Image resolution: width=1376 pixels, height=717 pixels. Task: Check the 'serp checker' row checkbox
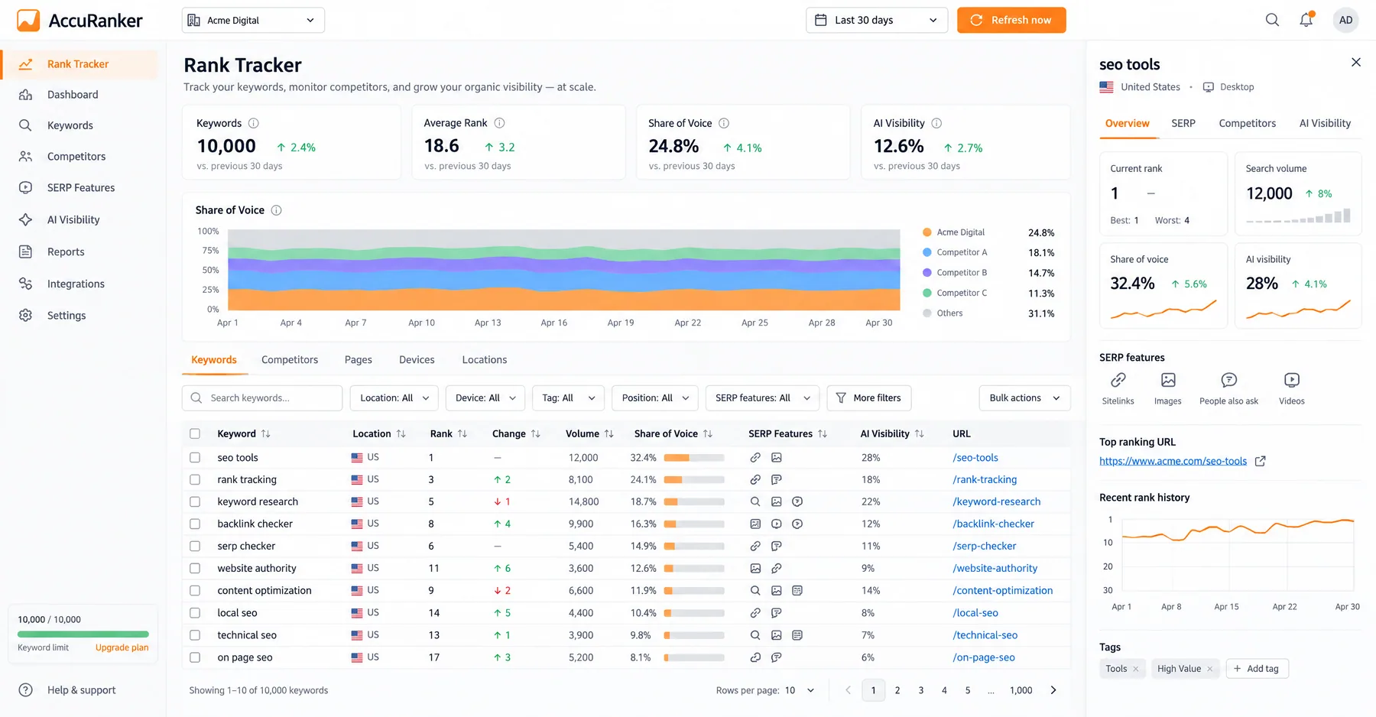(195, 547)
